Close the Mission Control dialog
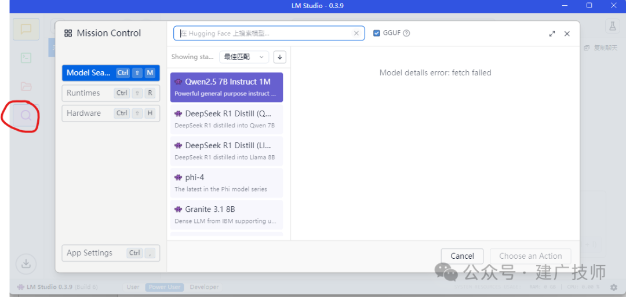This screenshot has height=297, width=626. click(567, 34)
